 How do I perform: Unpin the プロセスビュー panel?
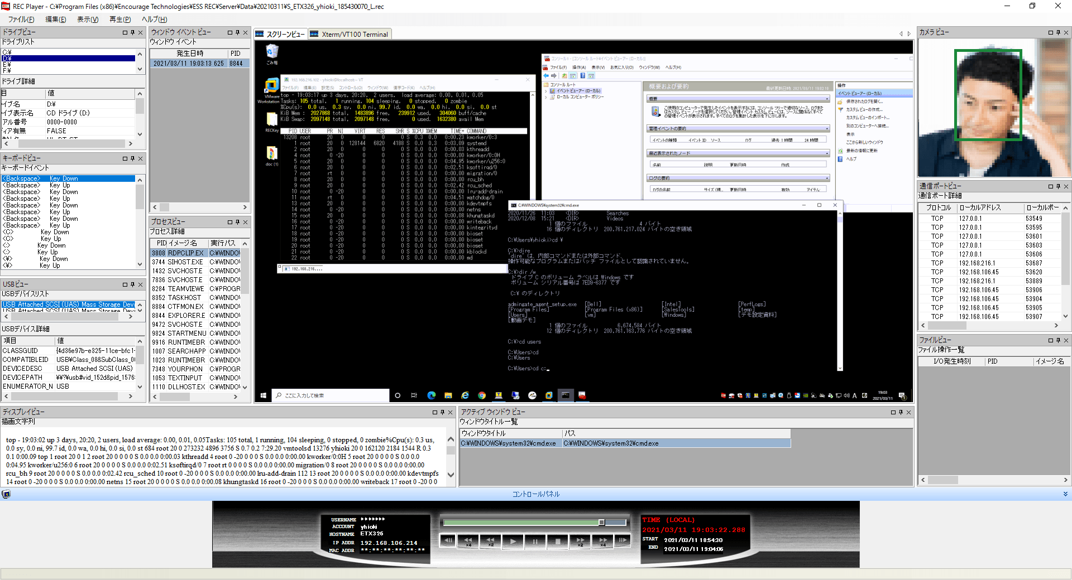click(x=237, y=222)
